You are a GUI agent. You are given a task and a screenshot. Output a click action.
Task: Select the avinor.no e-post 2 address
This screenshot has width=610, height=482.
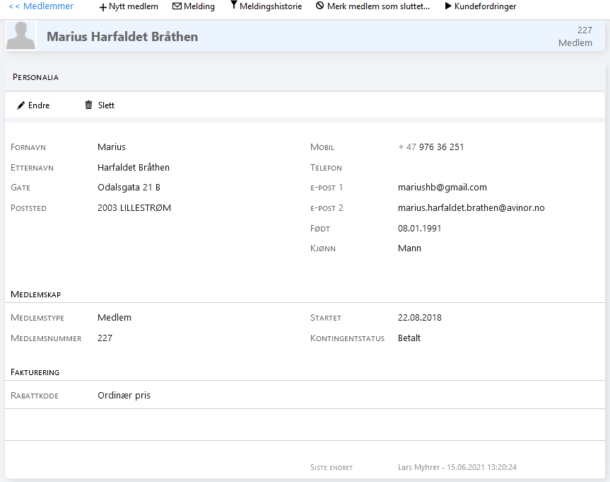471,208
